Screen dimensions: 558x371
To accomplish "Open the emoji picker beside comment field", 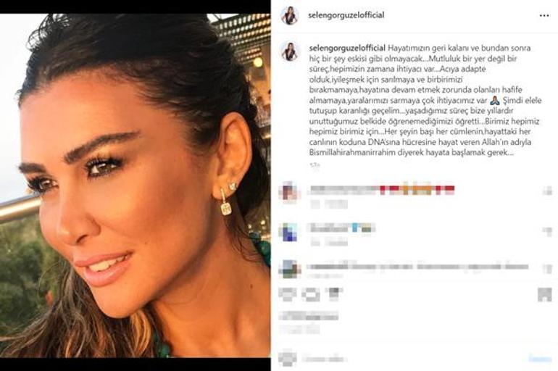I will 288,358.
